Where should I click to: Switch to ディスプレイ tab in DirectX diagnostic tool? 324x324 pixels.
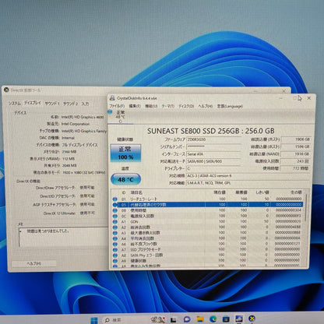33,103
